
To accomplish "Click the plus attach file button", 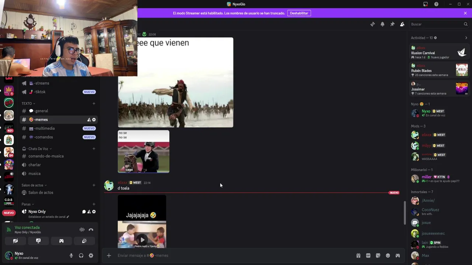I will tap(109, 255).
